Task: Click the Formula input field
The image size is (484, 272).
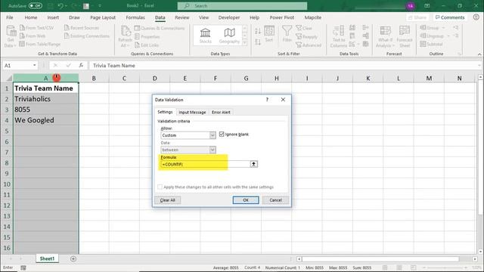Action: point(205,165)
